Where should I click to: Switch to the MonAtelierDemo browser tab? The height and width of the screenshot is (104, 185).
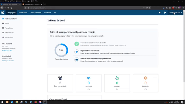tap(32, 4)
